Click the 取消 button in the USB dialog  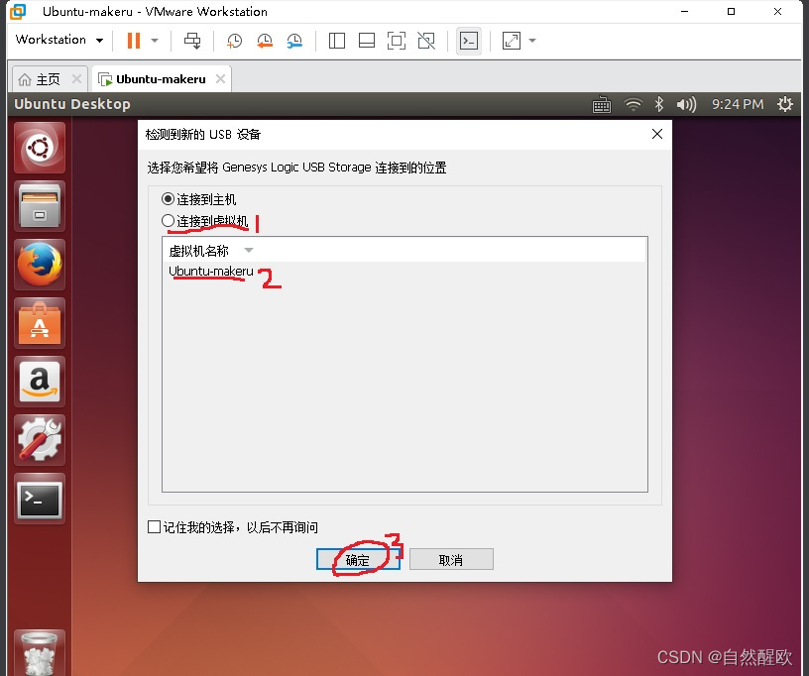tap(451, 559)
